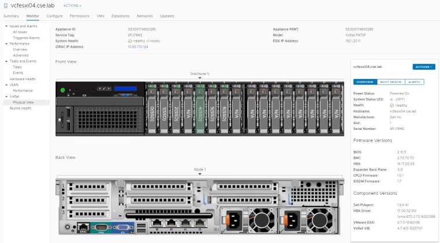Switch to the BOOT DEVICE tab

tap(391, 82)
